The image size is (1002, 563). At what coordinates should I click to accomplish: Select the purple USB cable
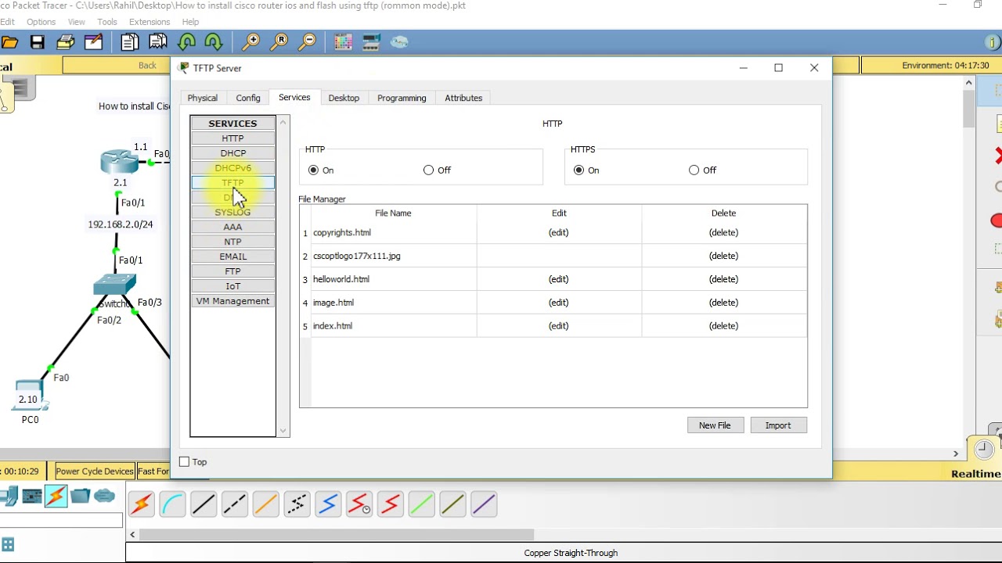[x=484, y=504]
